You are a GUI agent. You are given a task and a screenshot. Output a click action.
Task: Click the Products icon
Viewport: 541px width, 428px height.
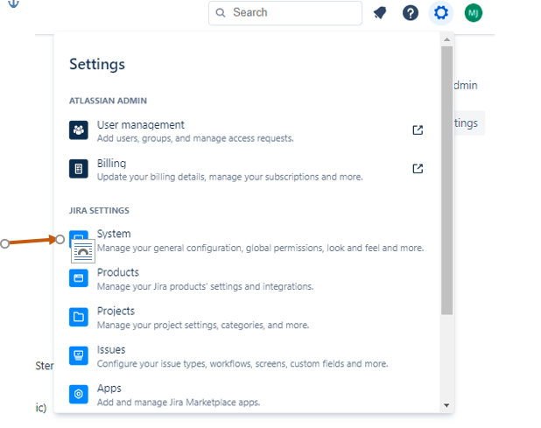click(x=78, y=278)
